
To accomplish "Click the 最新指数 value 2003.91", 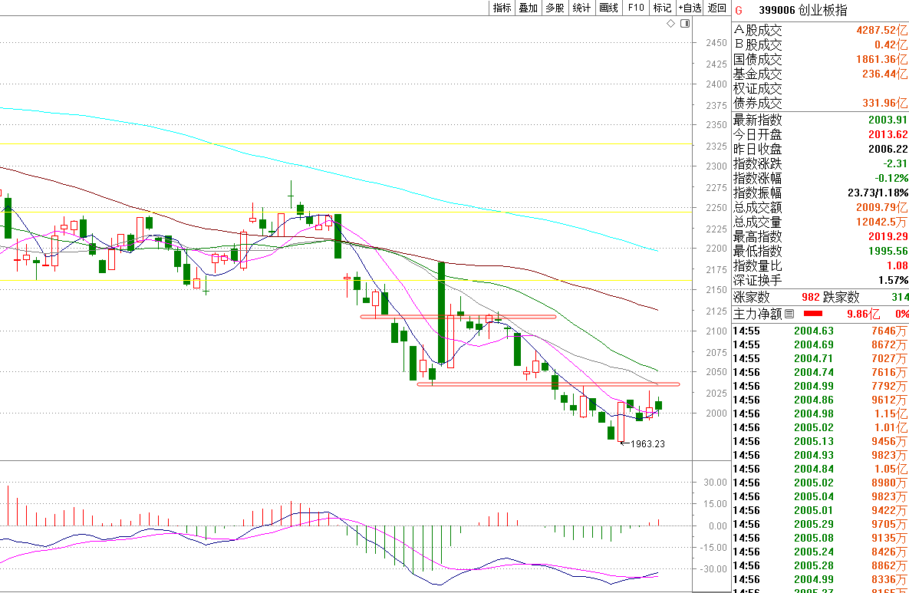I will point(888,120).
